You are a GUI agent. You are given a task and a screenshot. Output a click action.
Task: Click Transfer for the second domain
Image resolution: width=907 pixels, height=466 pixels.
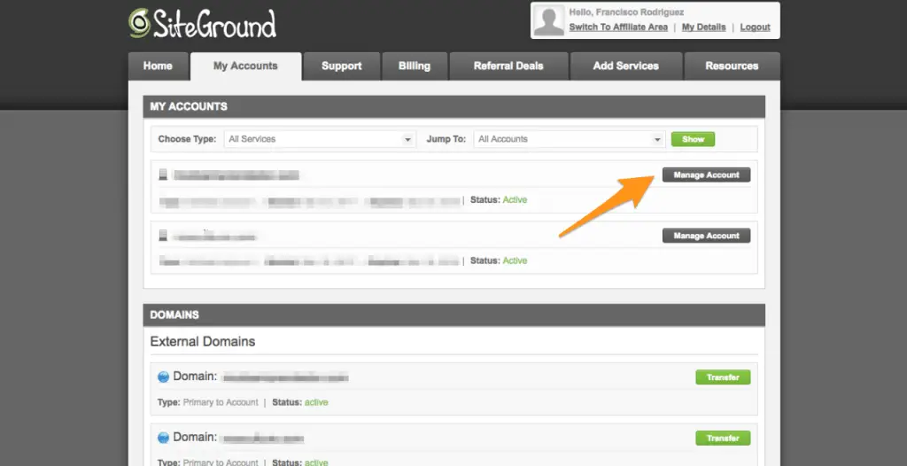[723, 439]
